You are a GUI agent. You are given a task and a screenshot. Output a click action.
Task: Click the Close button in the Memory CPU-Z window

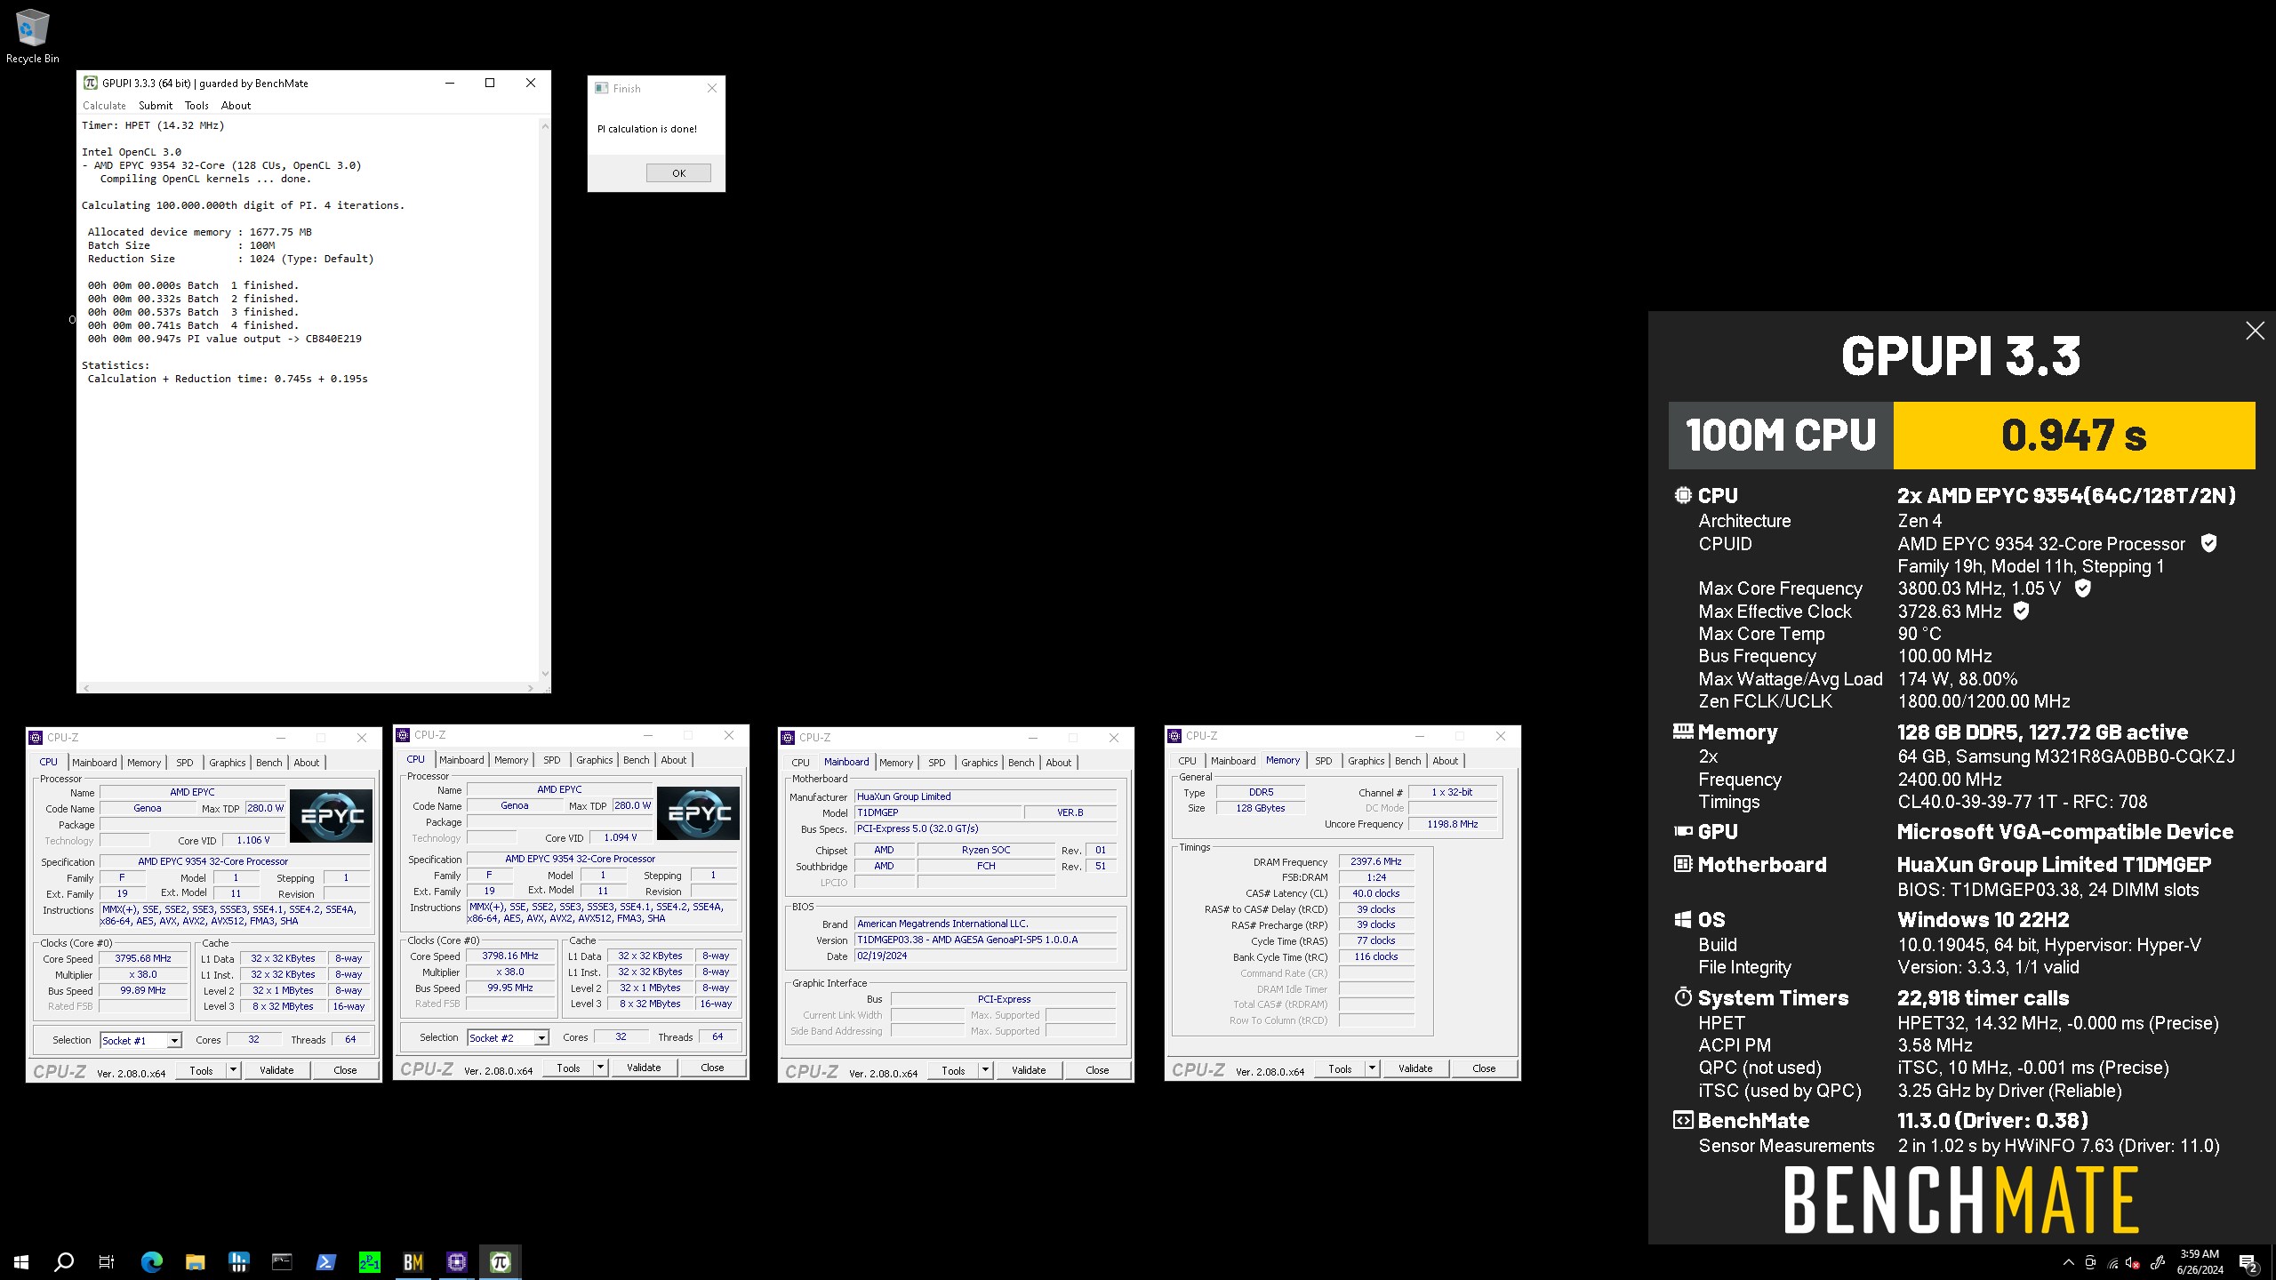coord(1484,1068)
